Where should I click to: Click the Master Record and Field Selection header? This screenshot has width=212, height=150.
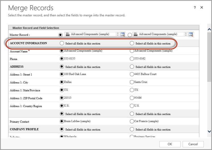click(x=36, y=28)
